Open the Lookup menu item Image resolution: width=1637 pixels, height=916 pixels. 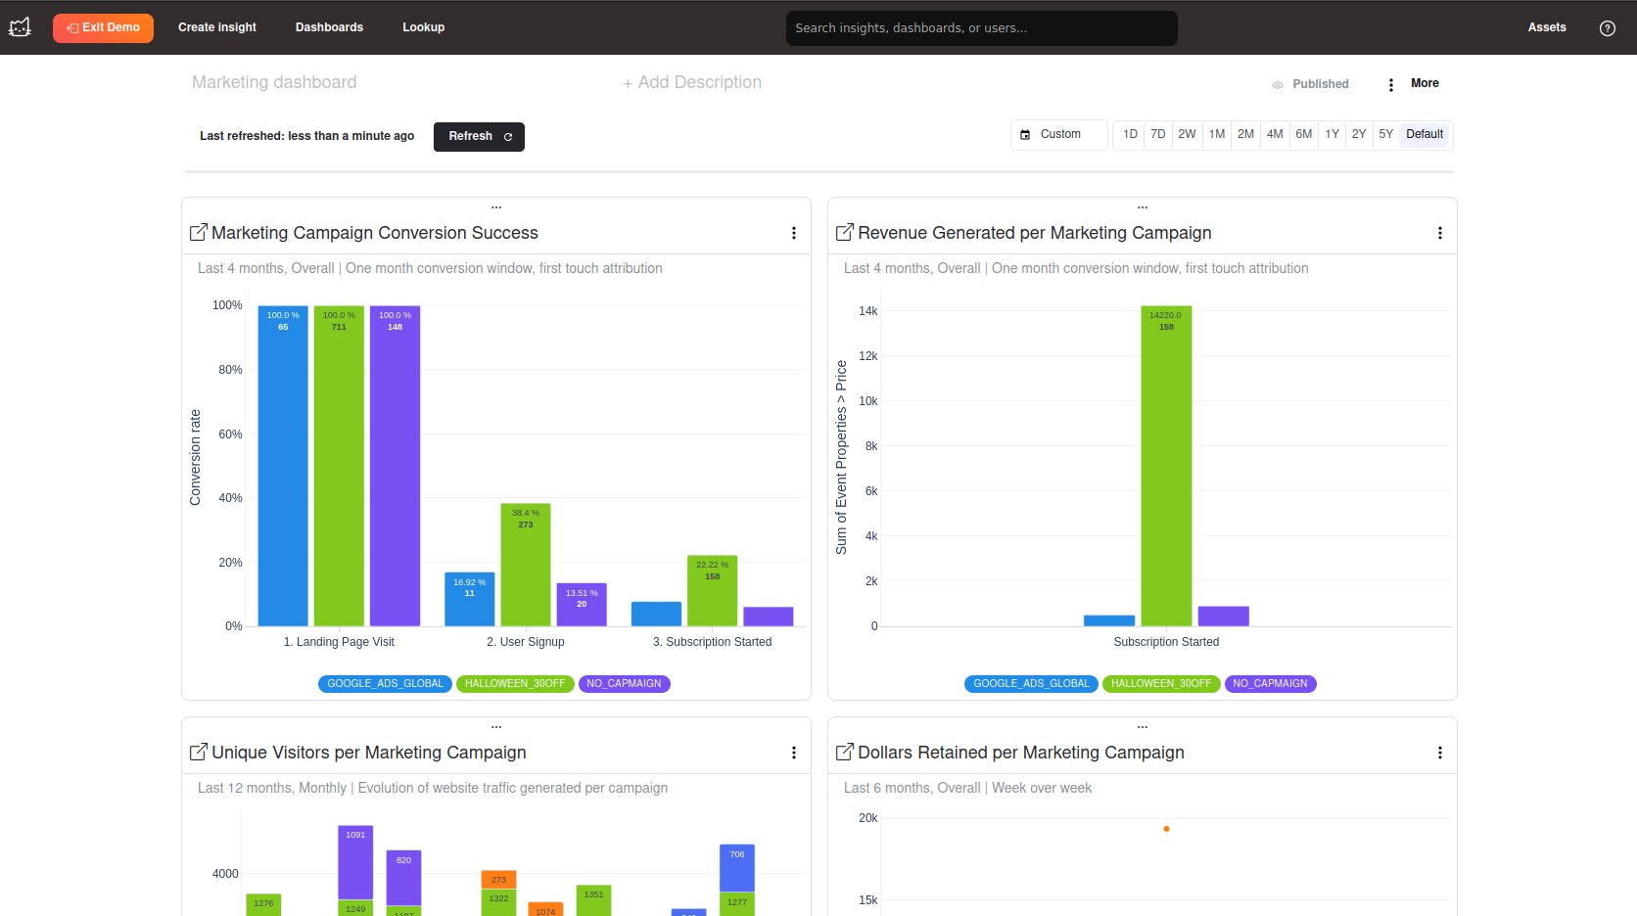pos(423,27)
